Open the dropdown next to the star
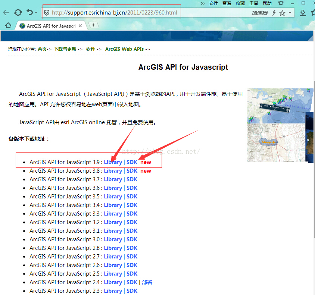This screenshot has width=315, height=295. [290, 13]
